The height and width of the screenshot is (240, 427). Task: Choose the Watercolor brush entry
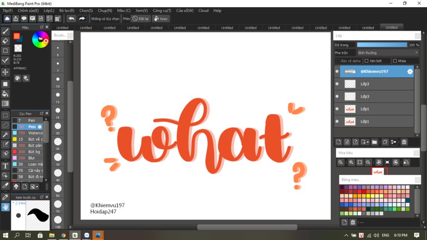27,133
